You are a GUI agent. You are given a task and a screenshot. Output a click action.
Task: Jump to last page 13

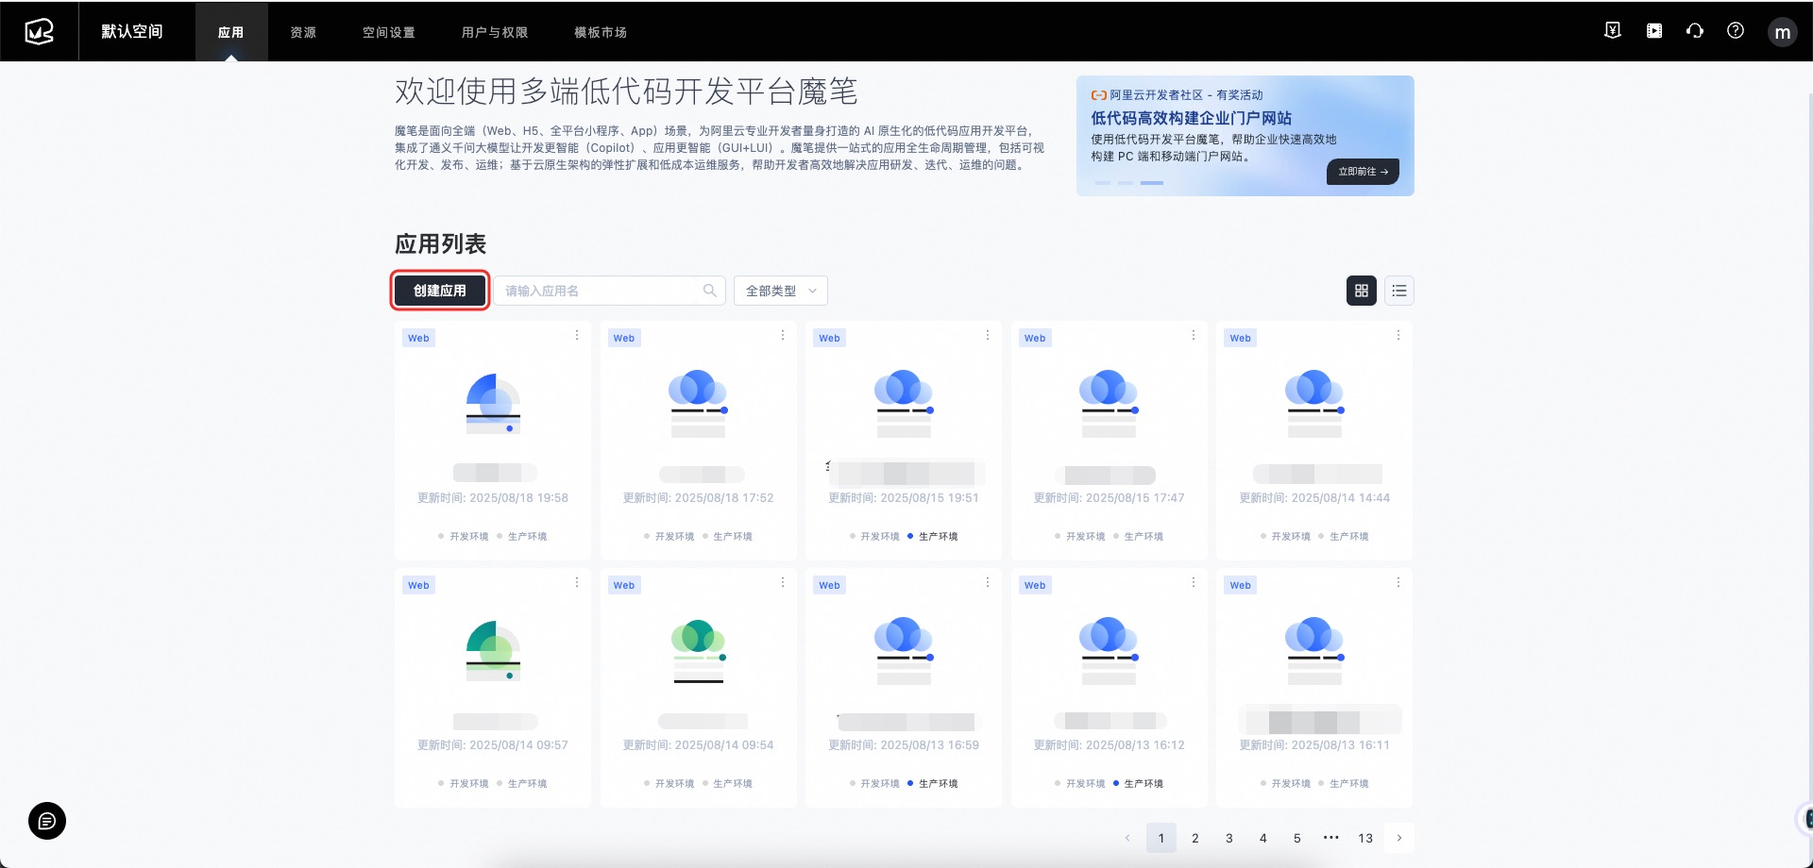(1365, 838)
